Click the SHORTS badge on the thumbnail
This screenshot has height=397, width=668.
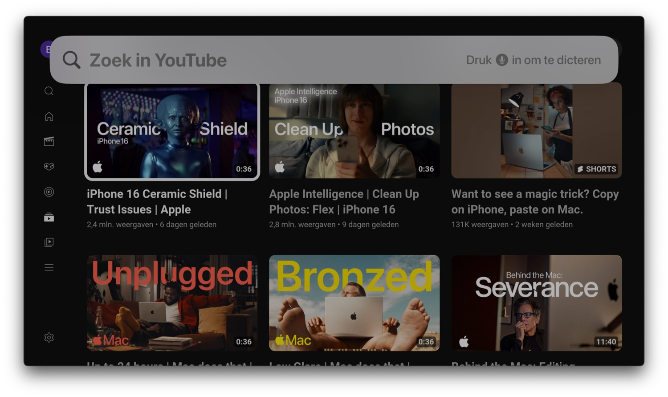[x=596, y=169]
